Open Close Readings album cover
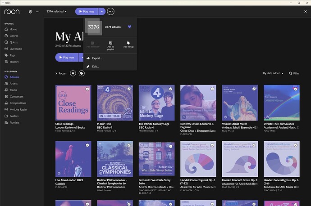This screenshot has height=206, width=311. pyautogui.click(x=73, y=103)
